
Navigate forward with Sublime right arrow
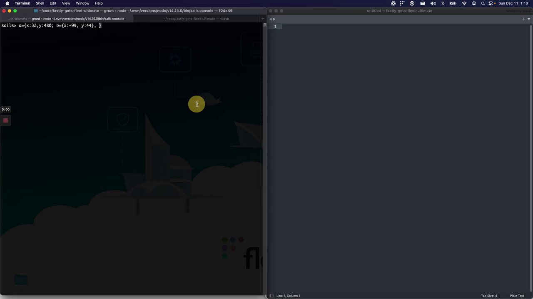pyautogui.click(x=274, y=19)
